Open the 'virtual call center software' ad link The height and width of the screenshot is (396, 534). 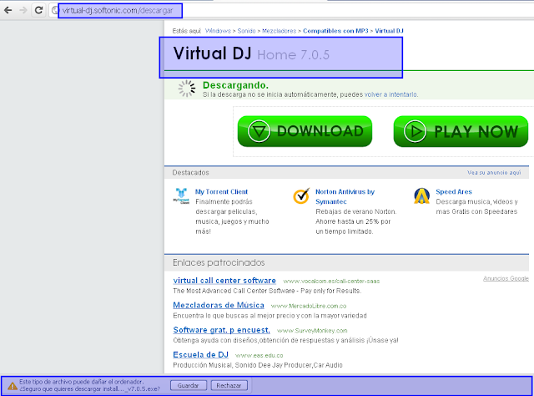point(224,281)
